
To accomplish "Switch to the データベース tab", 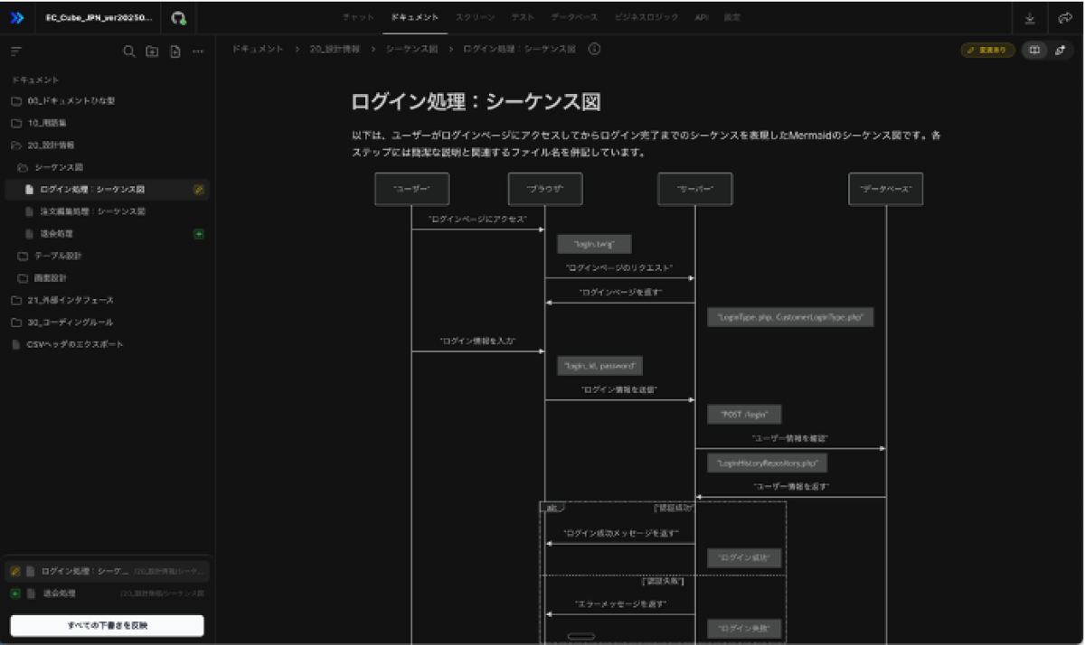I will (573, 17).
